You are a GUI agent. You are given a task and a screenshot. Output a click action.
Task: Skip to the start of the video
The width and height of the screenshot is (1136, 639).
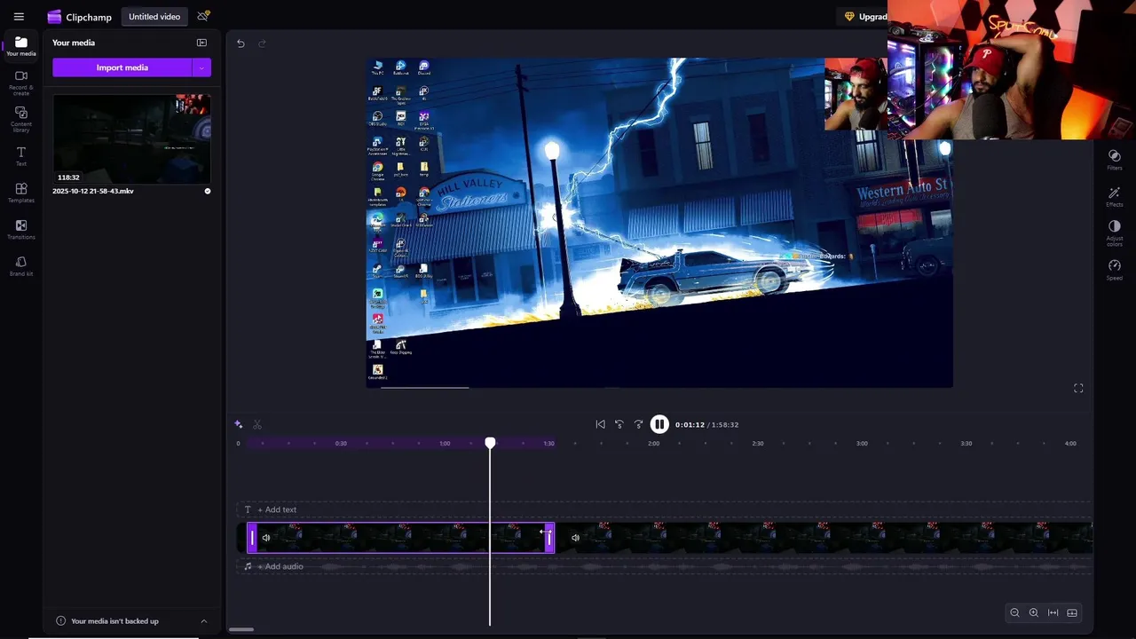click(x=600, y=424)
